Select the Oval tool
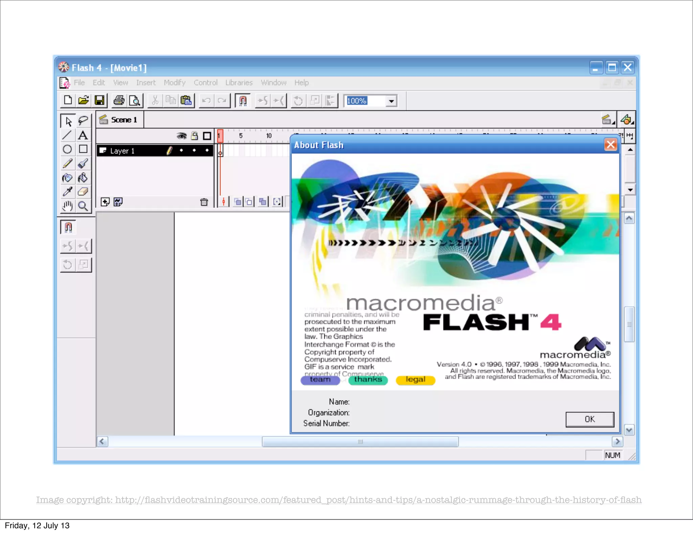The width and height of the screenshot is (693, 533). [x=67, y=149]
